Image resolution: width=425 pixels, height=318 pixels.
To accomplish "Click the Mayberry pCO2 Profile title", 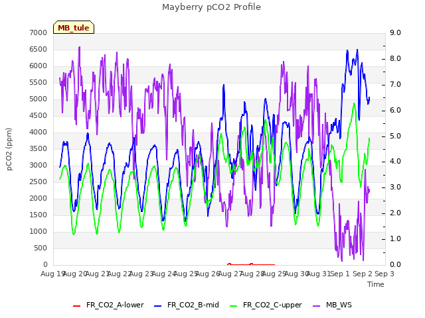I will click(x=211, y=7).
